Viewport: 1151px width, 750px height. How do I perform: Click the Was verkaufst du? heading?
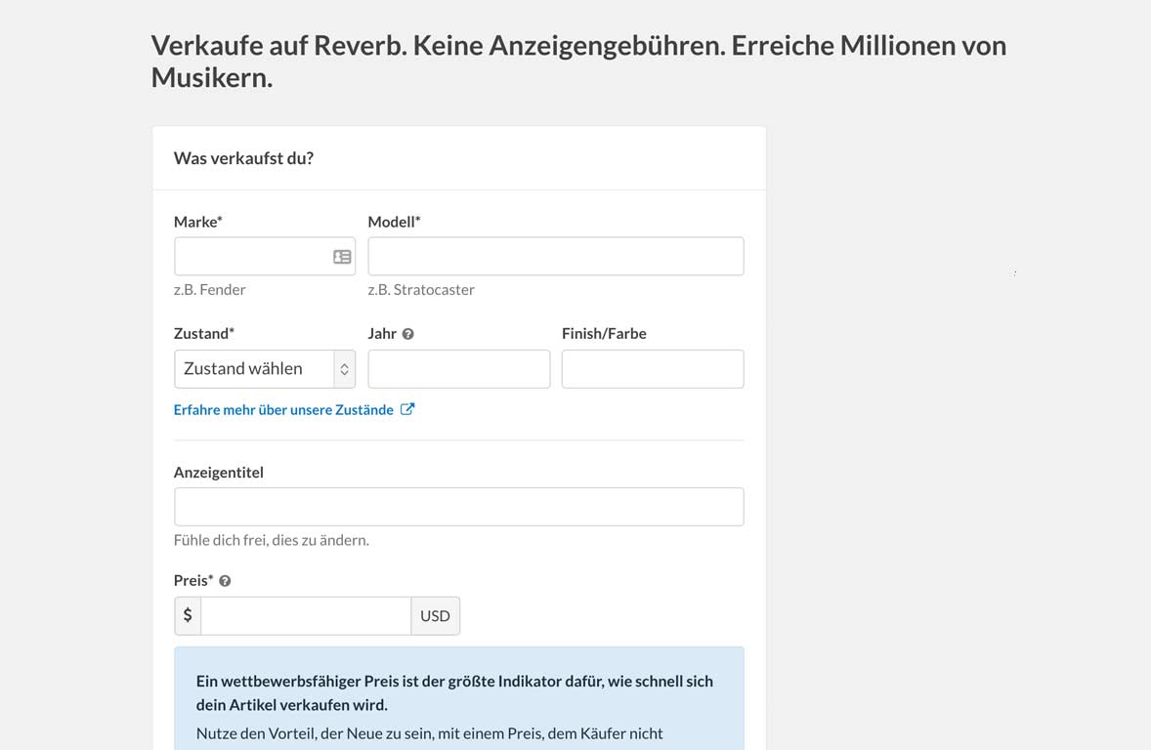243,158
